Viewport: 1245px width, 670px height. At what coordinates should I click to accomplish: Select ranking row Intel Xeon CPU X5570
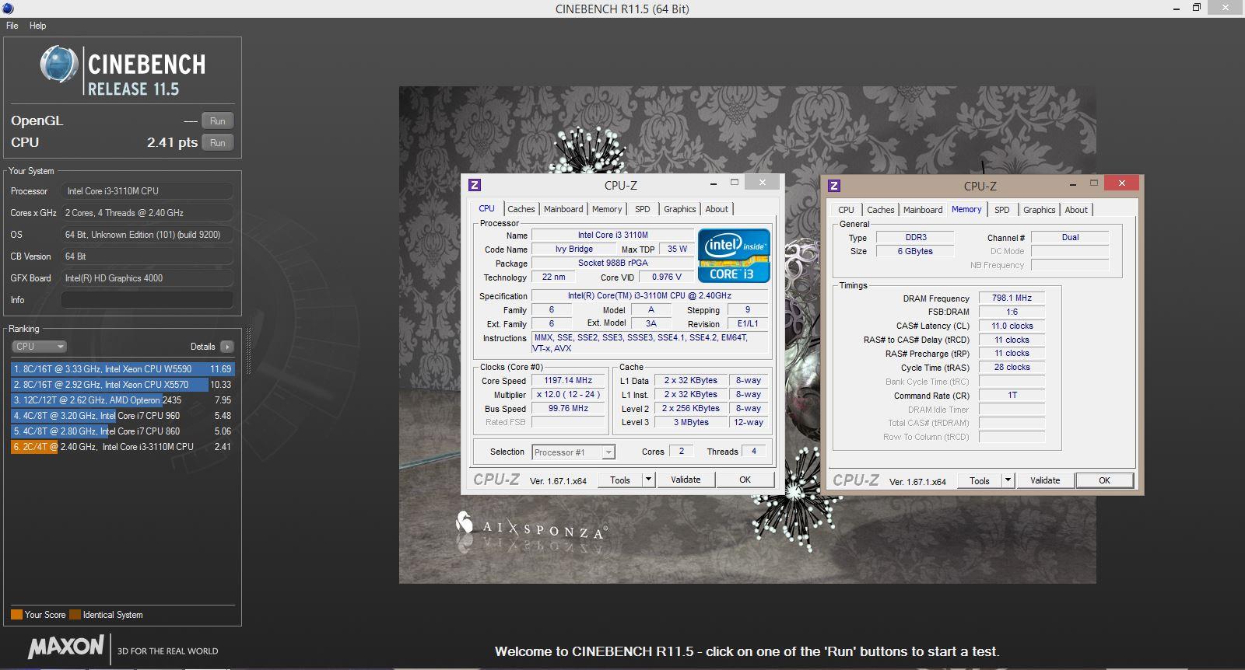pos(122,385)
